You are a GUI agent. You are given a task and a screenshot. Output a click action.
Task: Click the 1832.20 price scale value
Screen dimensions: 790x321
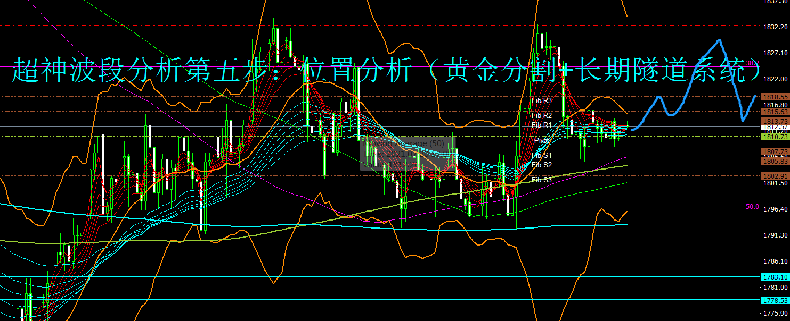[776, 27]
